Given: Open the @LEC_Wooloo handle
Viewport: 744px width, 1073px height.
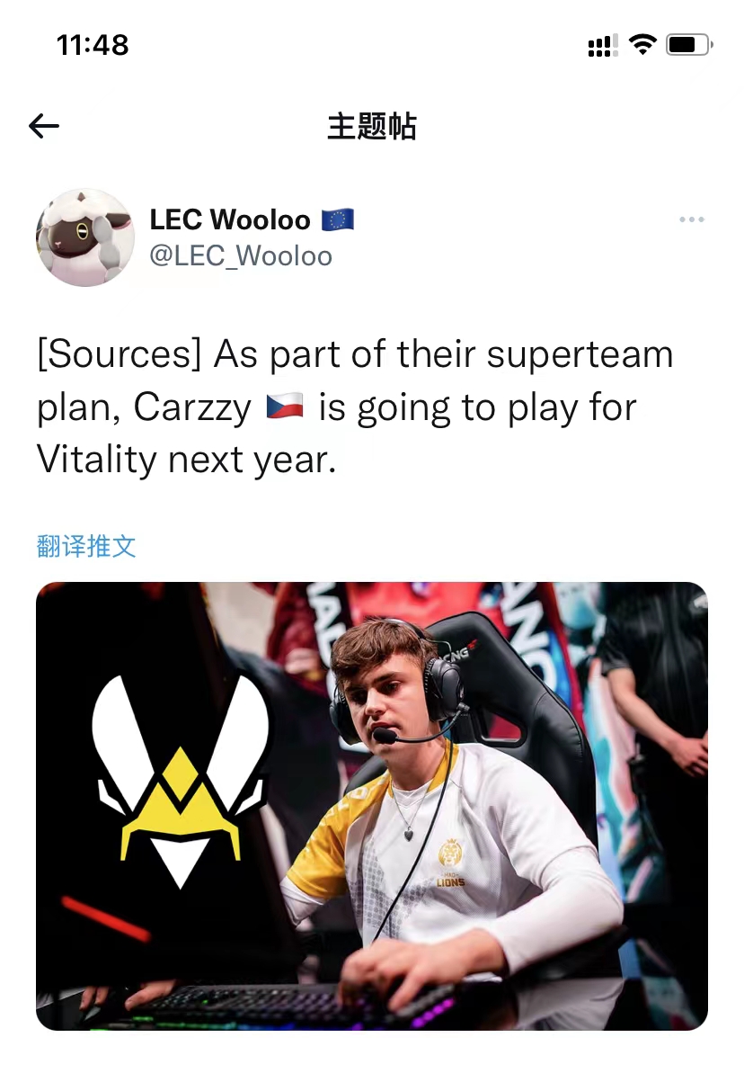Looking at the screenshot, I should 241,256.
